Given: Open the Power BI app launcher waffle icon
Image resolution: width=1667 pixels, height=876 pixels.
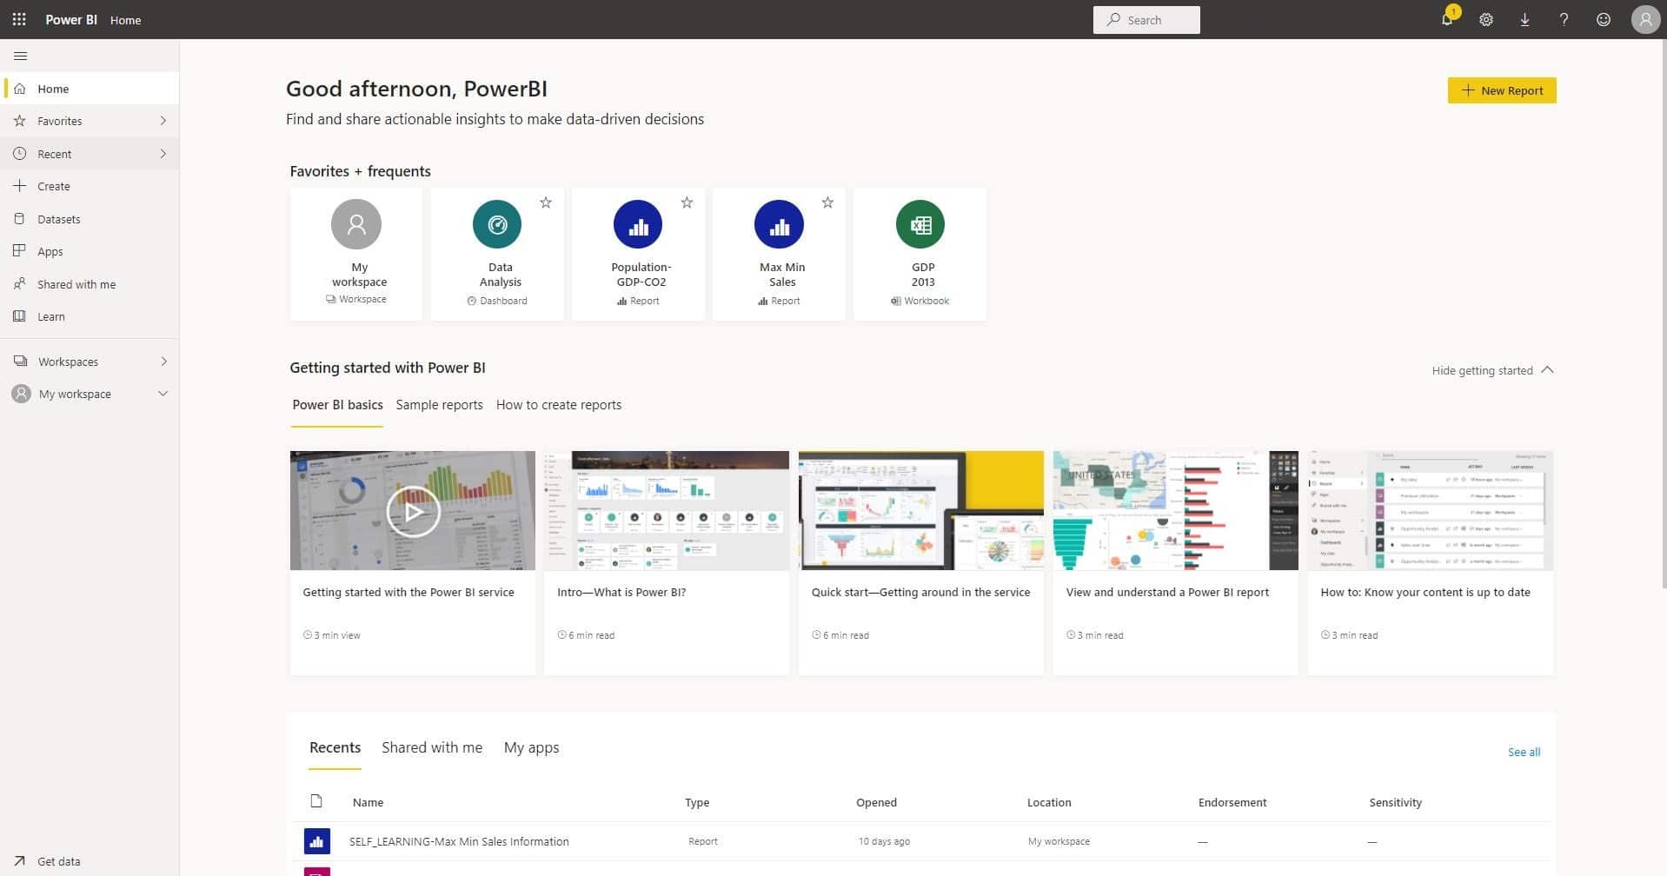Looking at the screenshot, I should pos(19,19).
